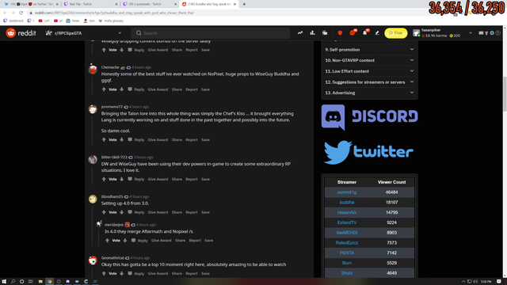This screenshot has height=285, width=507.
Task: Open File Explorer from taskbar
Action: point(40,282)
